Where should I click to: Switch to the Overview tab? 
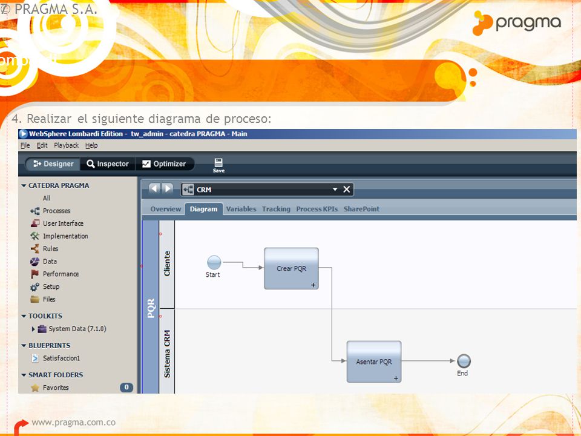pyautogui.click(x=166, y=209)
